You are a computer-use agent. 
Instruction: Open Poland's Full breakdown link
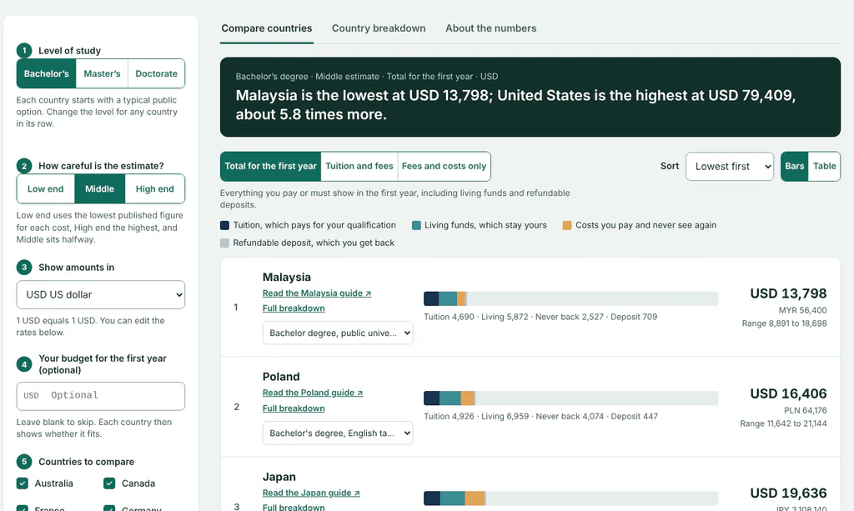(294, 408)
